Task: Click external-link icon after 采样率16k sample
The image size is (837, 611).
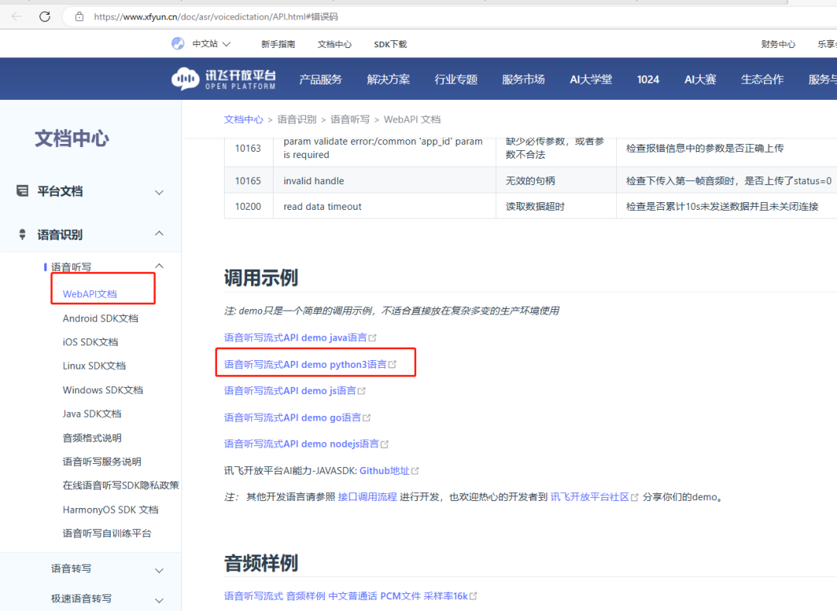Action: [473, 596]
